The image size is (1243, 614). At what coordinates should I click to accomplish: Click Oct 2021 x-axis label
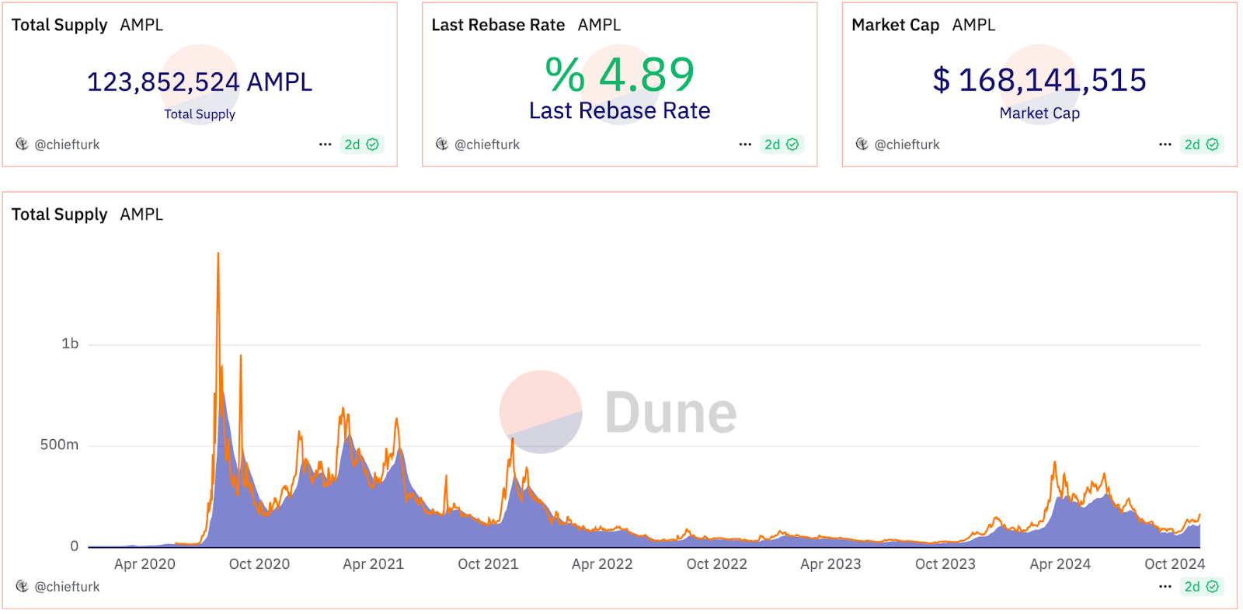pyautogui.click(x=488, y=564)
